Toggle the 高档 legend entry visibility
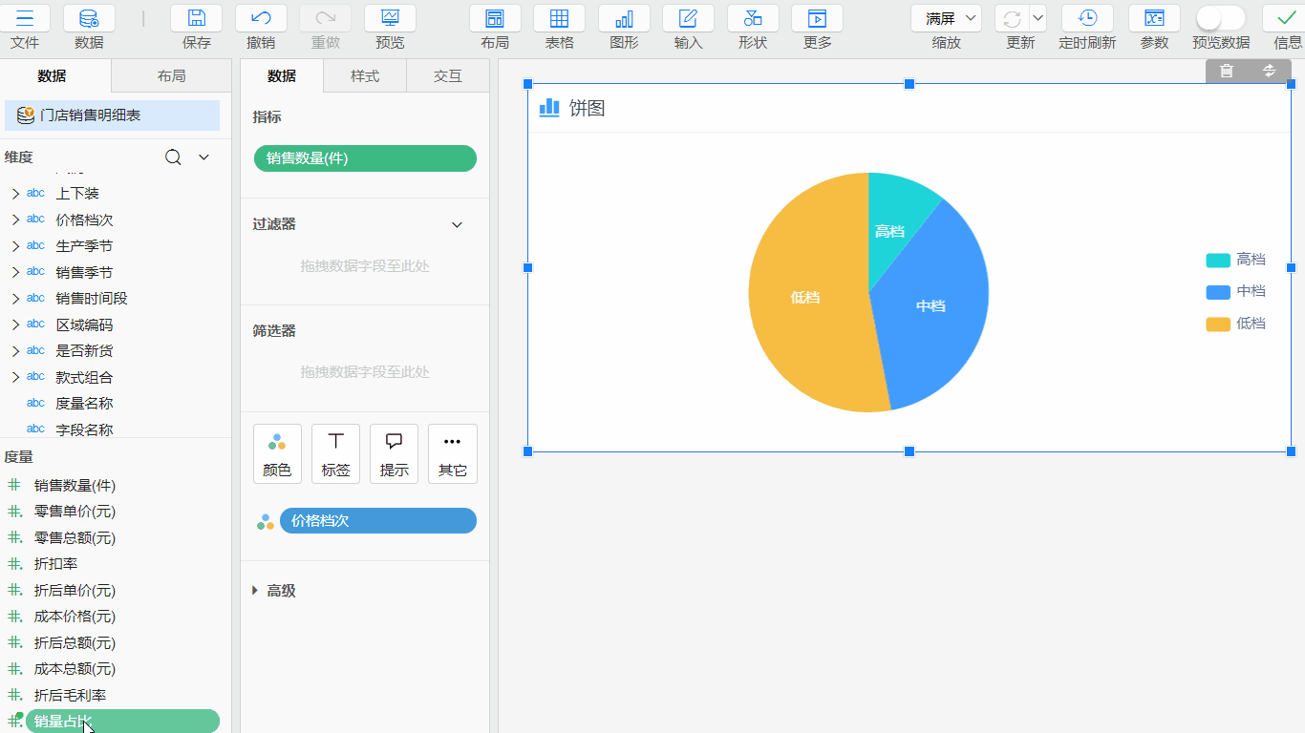This screenshot has height=733, width=1305. click(x=1235, y=260)
